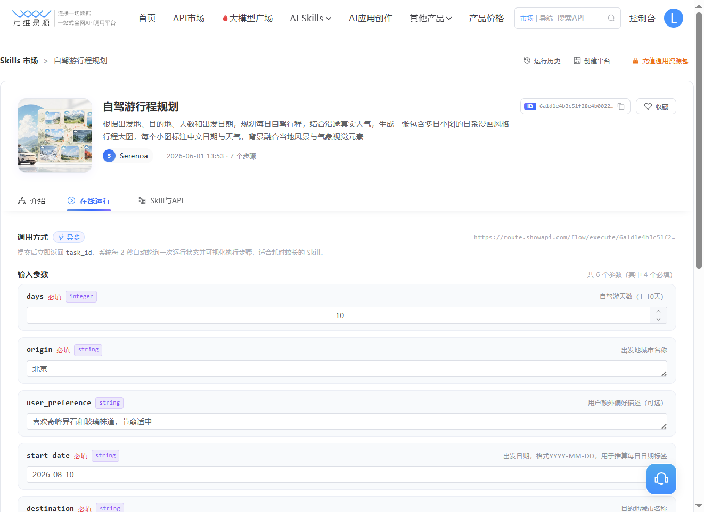Open 产品价格 page

point(486,18)
